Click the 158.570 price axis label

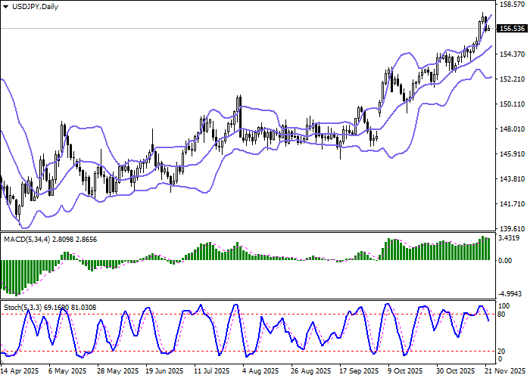512,5
